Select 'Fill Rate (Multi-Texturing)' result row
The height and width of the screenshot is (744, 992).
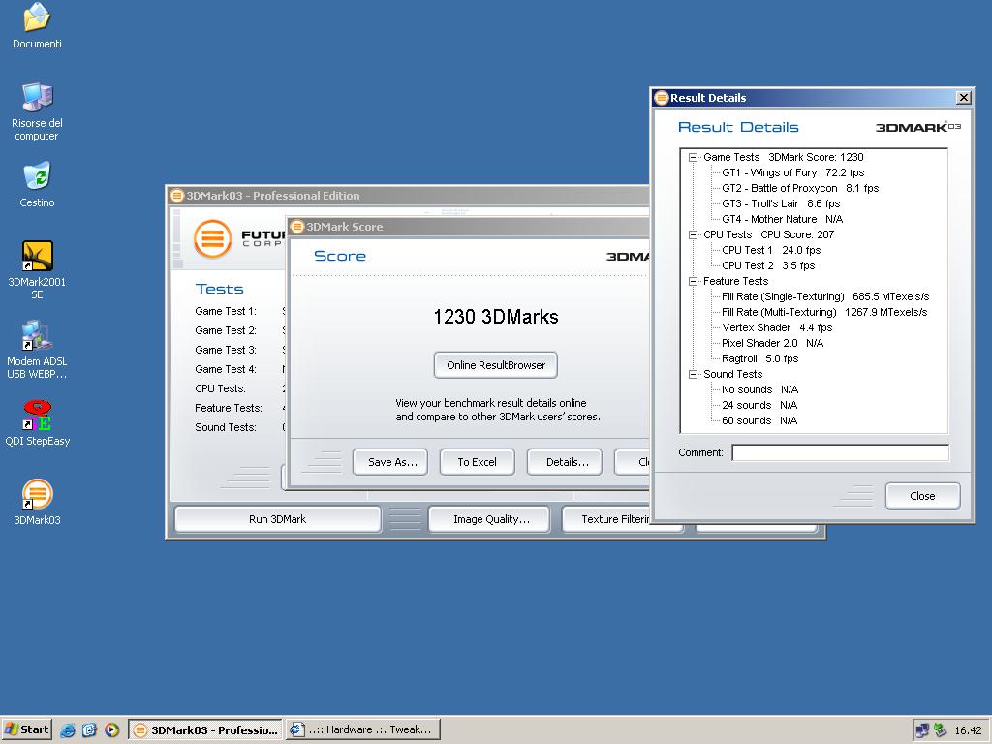824,312
